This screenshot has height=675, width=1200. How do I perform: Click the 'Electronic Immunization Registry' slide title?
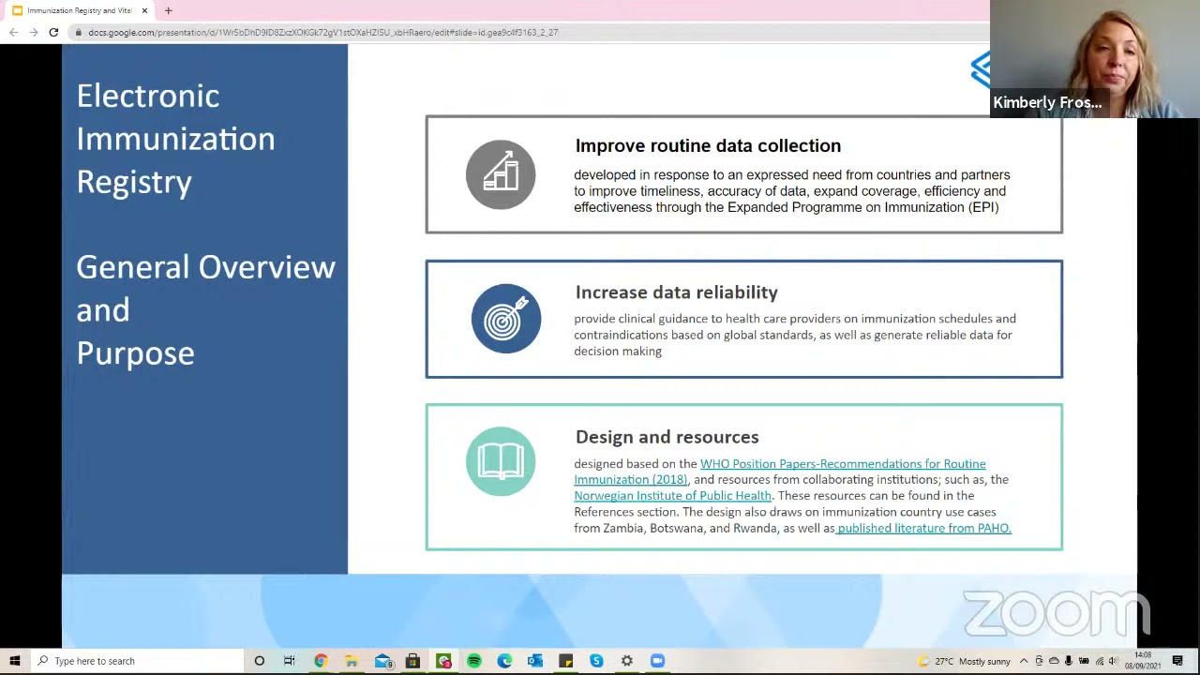click(x=175, y=138)
